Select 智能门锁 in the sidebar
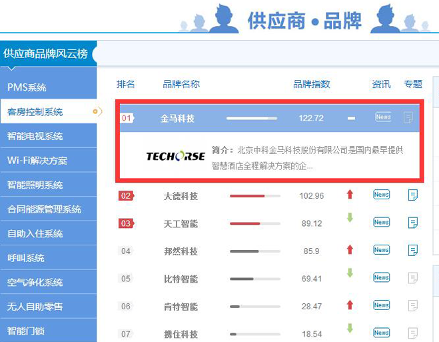 pyautogui.click(x=49, y=331)
